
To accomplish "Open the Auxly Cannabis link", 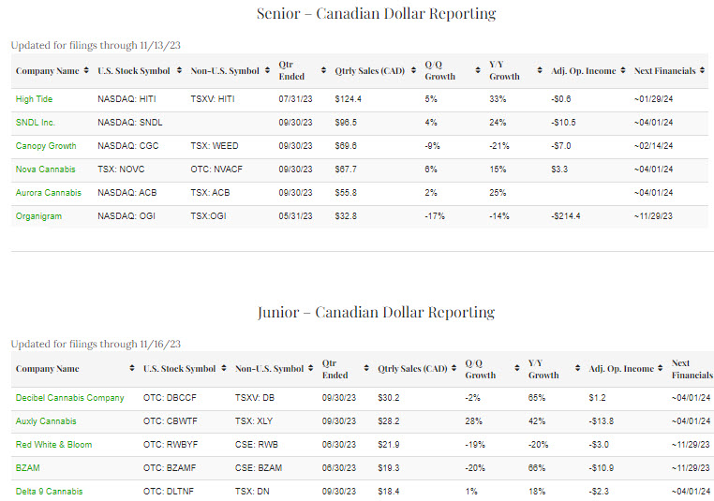I will 46,421.
